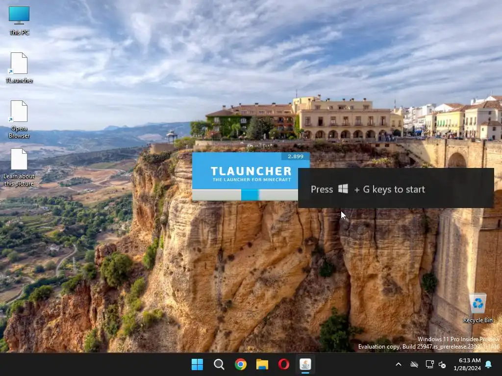Click the Windows logo in the Game Bar popup
Screen dimensions: 502x376
(x=343, y=188)
